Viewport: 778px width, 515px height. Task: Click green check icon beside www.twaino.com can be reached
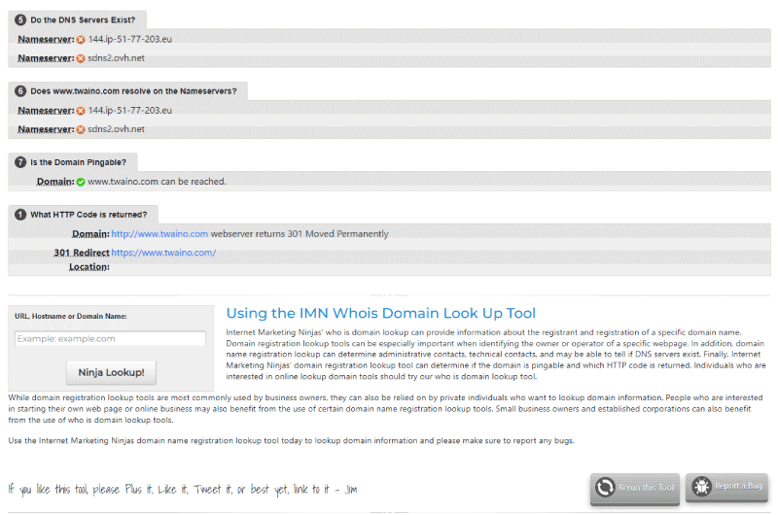(81, 182)
